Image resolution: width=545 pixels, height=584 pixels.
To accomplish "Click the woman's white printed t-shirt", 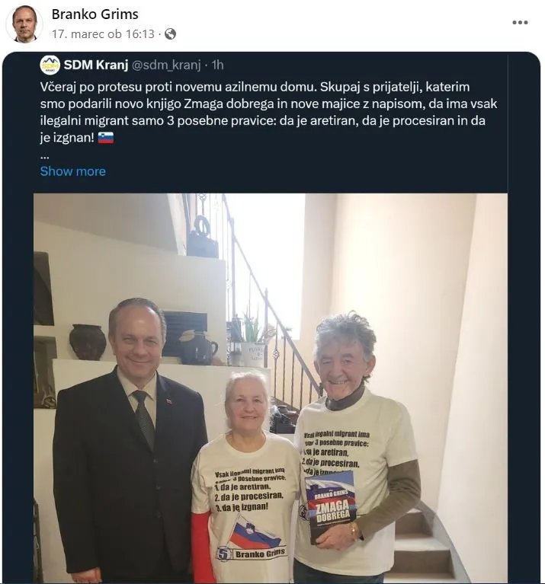I will click(247, 506).
